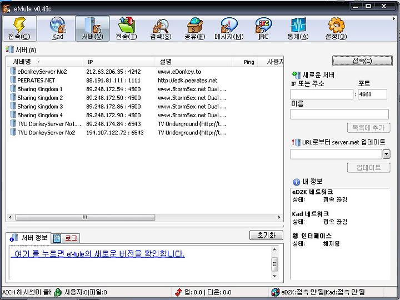Select server name Sharing Kingdom 3
This screenshot has height=300, width=400.
tap(40, 106)
